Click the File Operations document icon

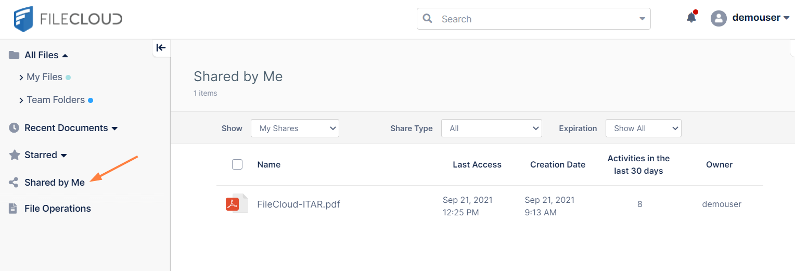pyautogui.click(x=14, y=209)
